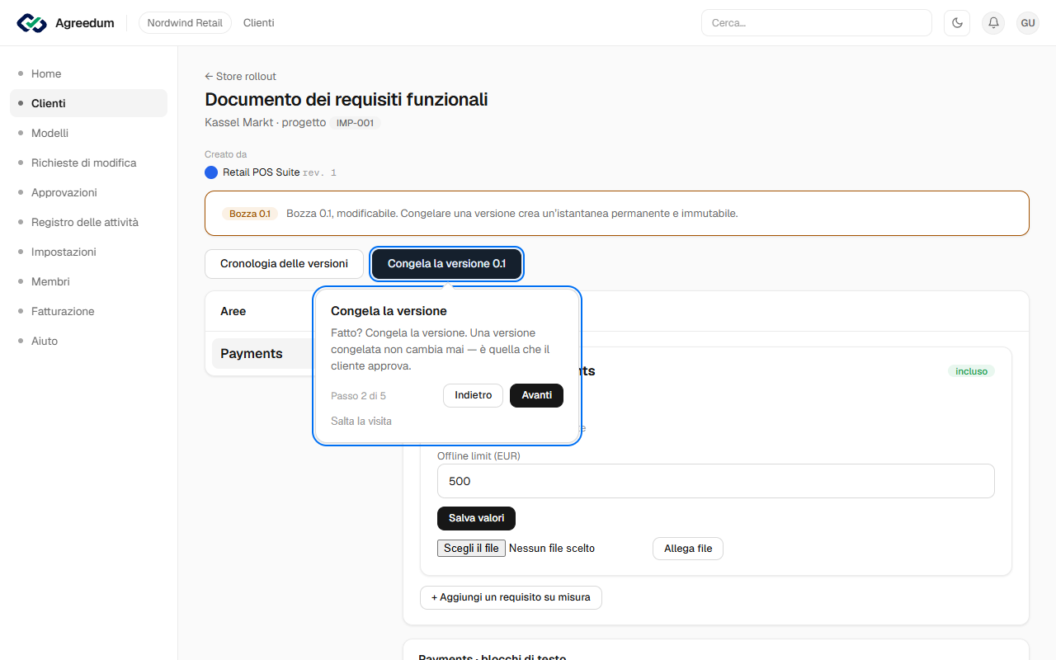1056x660 pixels.
Task: Click Salta la visita link
Action: click(x=361, y=421)
